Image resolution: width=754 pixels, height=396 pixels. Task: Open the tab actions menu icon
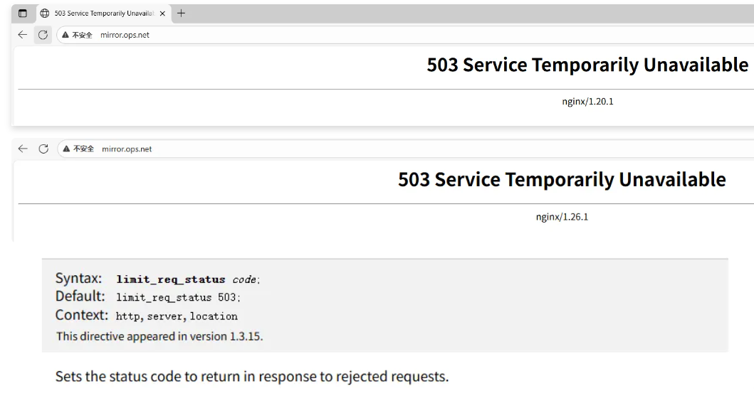23,14
